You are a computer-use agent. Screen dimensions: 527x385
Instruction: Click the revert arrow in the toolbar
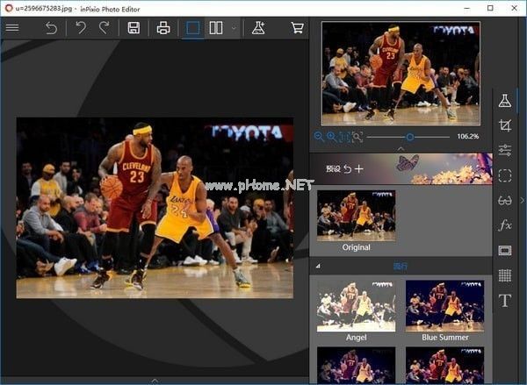(x=51, y=28)
